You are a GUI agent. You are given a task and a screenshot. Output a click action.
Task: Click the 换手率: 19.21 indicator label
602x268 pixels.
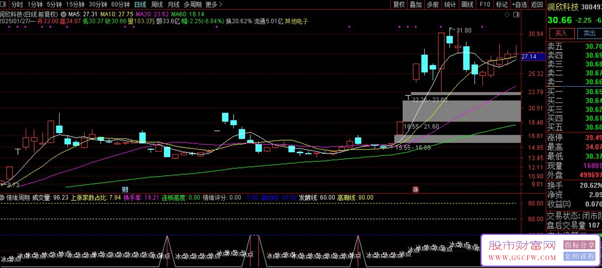pos(140,198)
